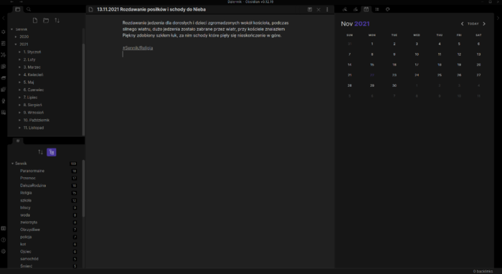Click the 0 backlinks status bar item
This screenshot has height=274, width=502.
point(483,271)
